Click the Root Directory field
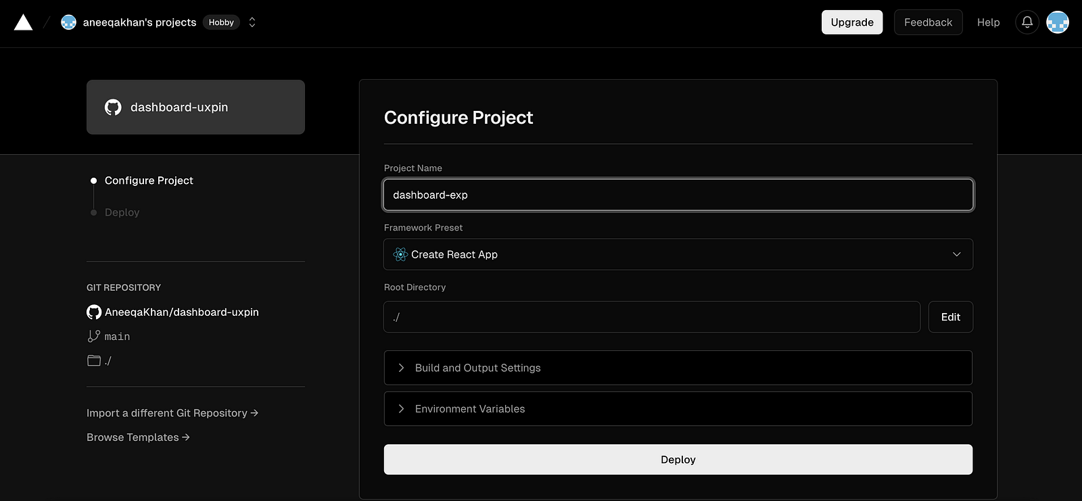 point(652,317)
